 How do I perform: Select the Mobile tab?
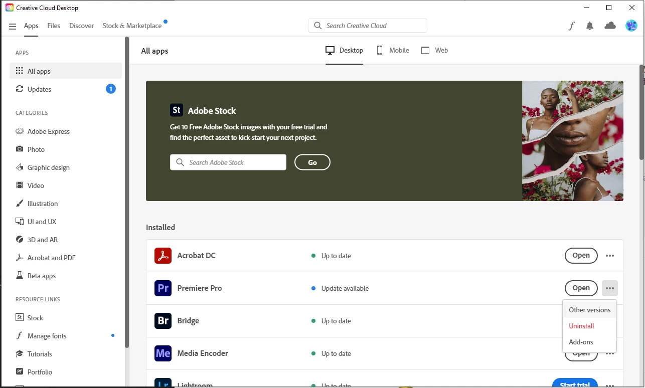click(393, 50)
